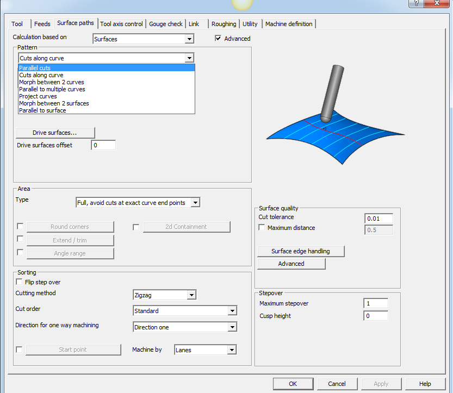
Task: Uncheck the Advanced checkbox
Action: coord(218,39)
